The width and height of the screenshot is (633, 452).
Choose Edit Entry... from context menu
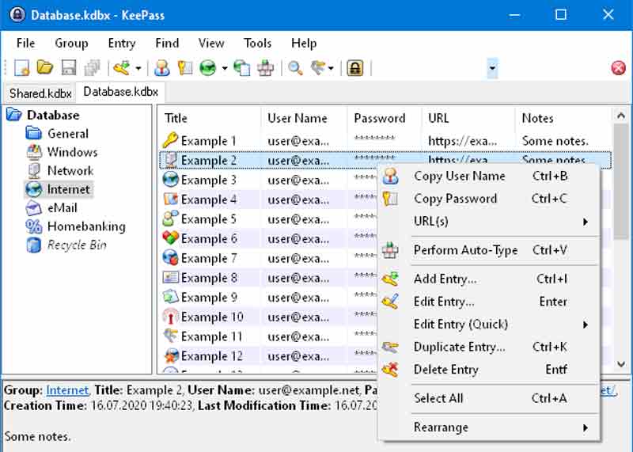[489, 302]
